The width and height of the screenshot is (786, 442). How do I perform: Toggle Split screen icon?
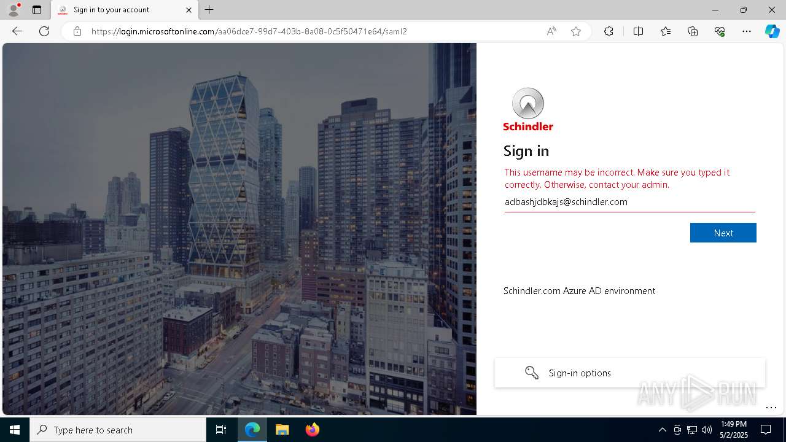tap(638, 31)
